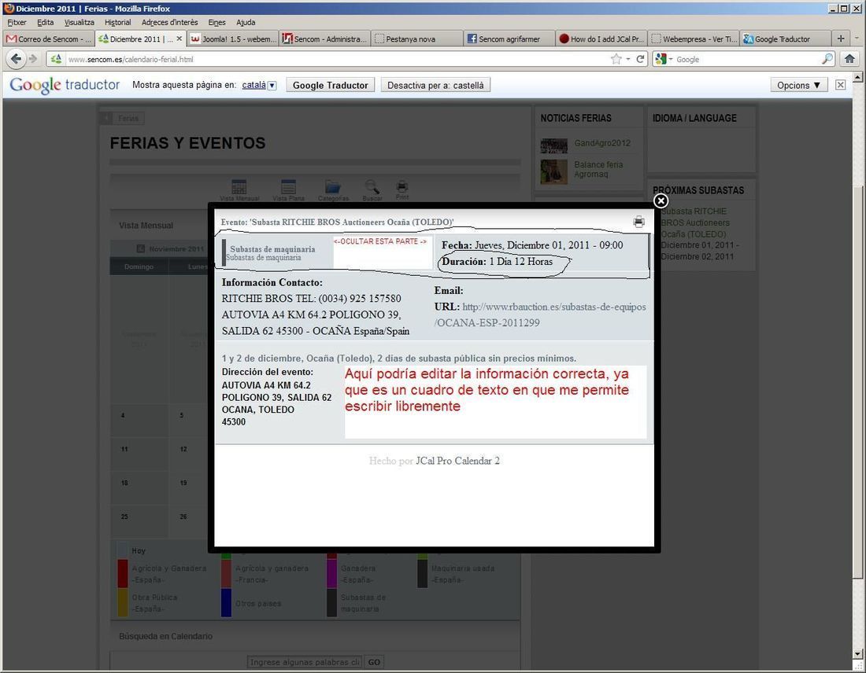Close the Google Translate bar
The height and width of the screenshot is (673, 866).
840,85
